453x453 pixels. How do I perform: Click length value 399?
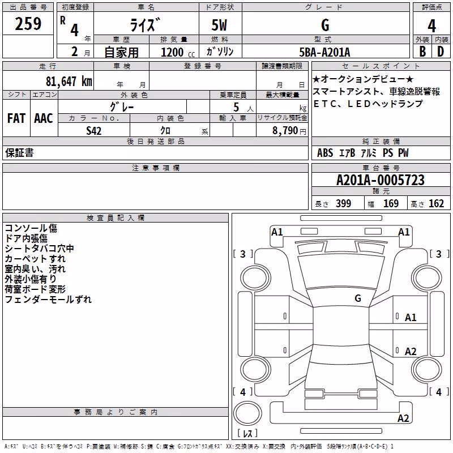pyautogui.click(x=344, y=204)
